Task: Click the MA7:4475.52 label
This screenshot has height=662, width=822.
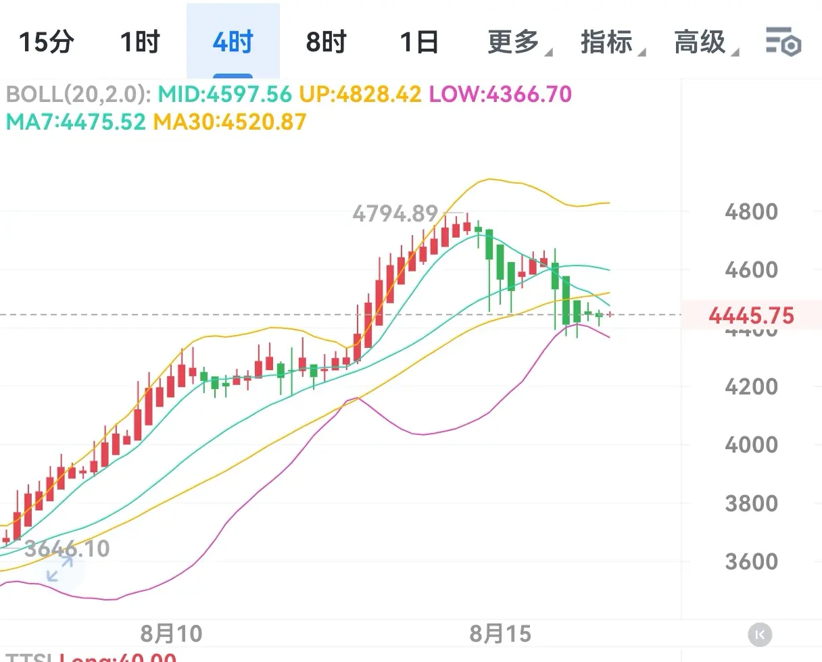Action: (x=76, y=122)
